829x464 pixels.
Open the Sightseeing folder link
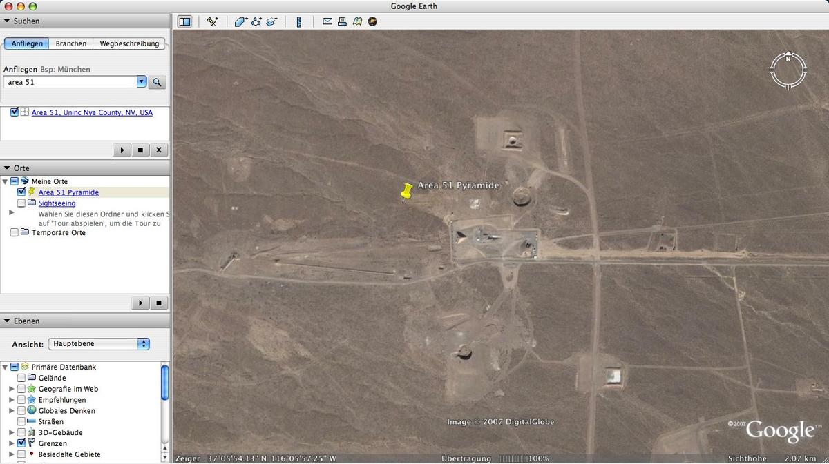click(57, 203)
